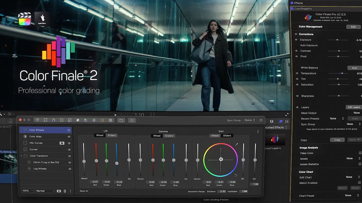The width and height of the screenshot is (362, 203).
Task: Toggle Exposure eye in inspector
Action: pos(296,40)
